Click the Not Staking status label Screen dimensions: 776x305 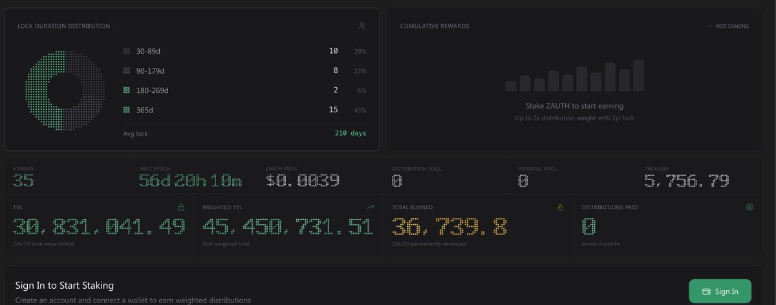click(732, 26)
